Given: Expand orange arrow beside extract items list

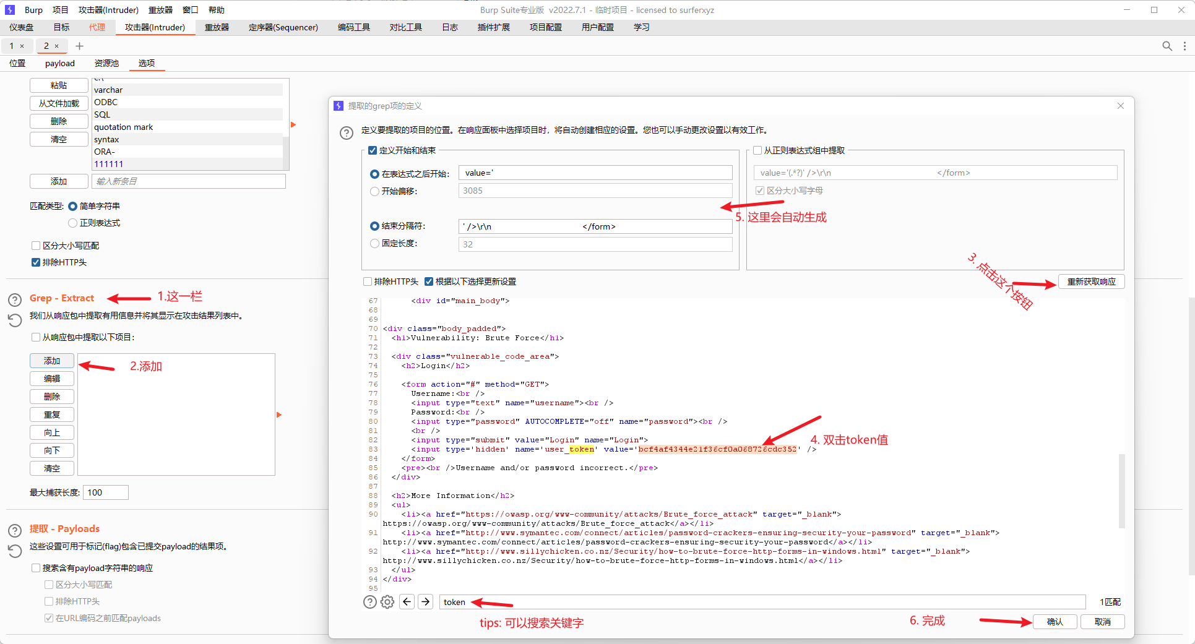Looking at the screenshot, I should [279, 414].
